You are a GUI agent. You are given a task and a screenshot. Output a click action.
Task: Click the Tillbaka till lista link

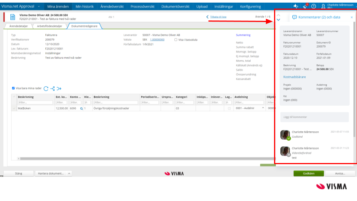[x=218, y=17]
